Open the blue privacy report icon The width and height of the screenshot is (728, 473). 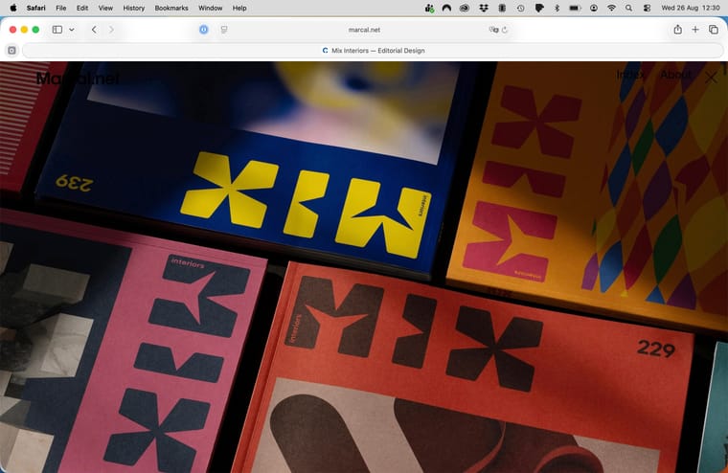(x=203, y=30)
